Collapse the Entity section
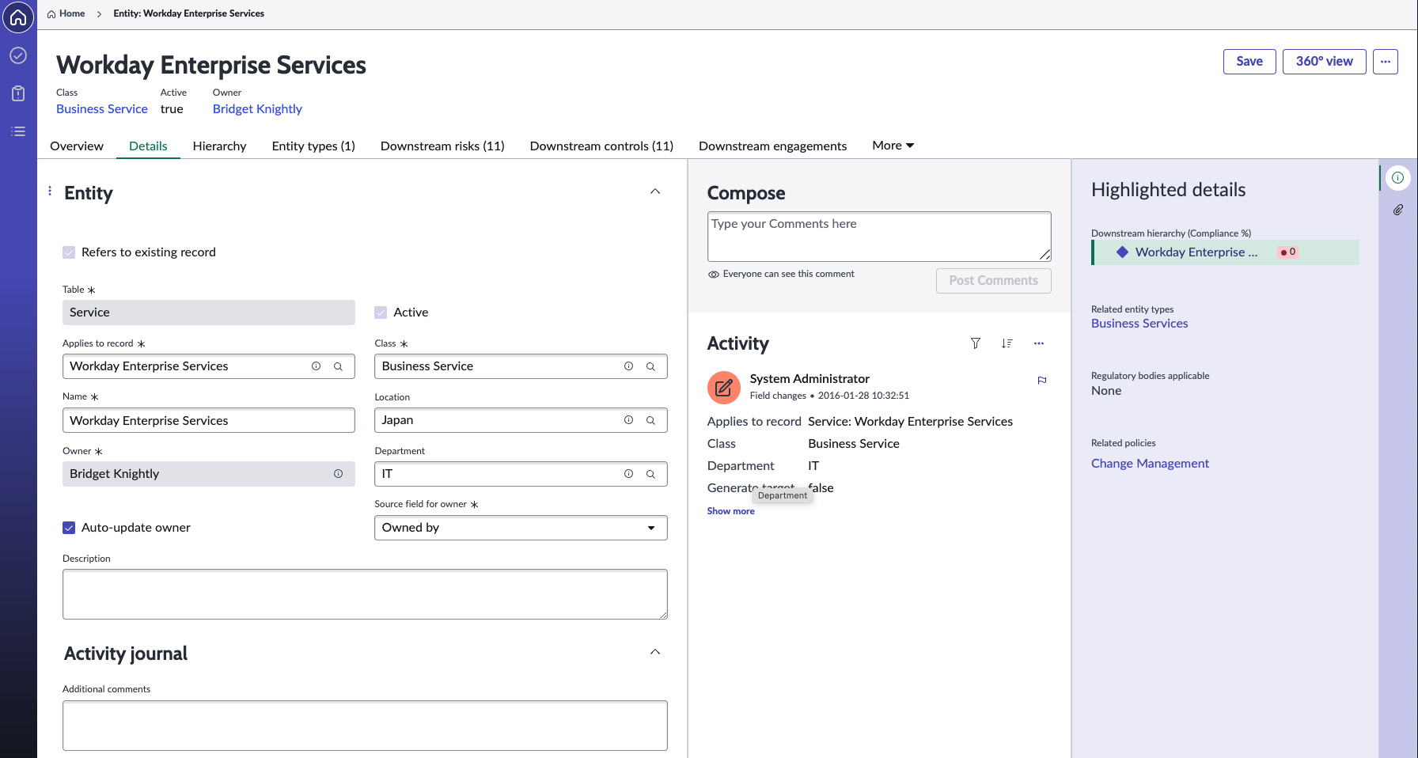 pos(655,191)
